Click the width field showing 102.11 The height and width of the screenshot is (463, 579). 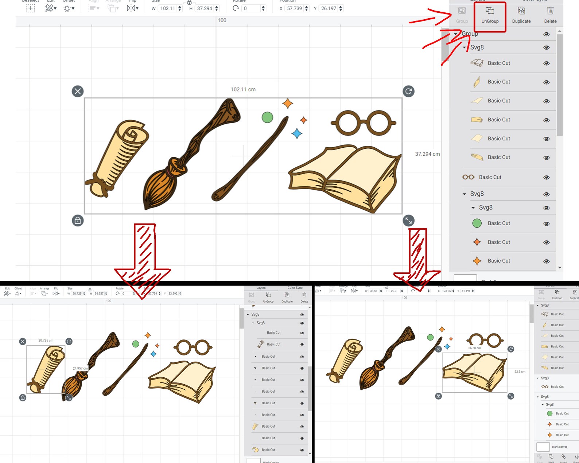click(168, 8)
